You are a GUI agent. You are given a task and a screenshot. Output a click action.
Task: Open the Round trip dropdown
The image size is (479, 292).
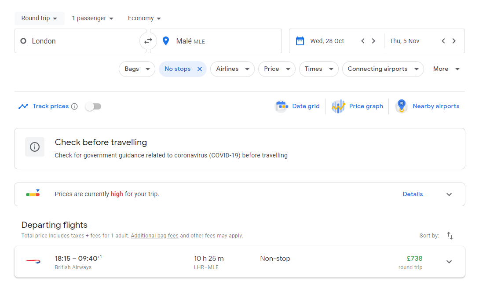coord(39,18)
